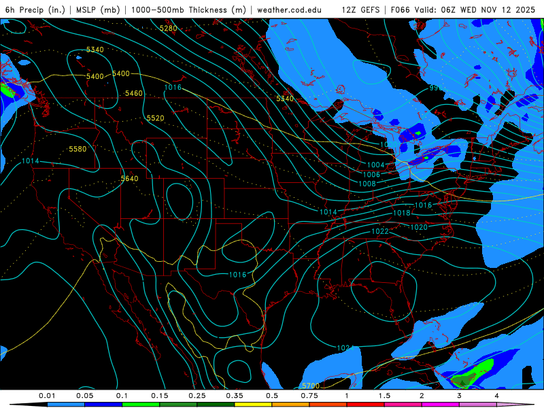Click the 5580 thickness contour label
Screen dimensions: 544x408
[78, 149]
